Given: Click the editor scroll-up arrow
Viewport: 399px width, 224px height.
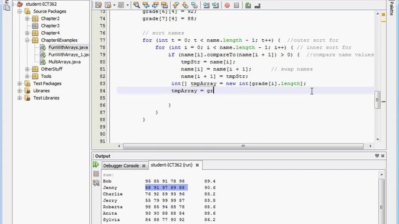Looking at the screenshot, I should 378,14.
